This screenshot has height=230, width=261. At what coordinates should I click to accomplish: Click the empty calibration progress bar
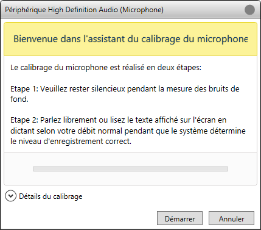click(130, 169)
